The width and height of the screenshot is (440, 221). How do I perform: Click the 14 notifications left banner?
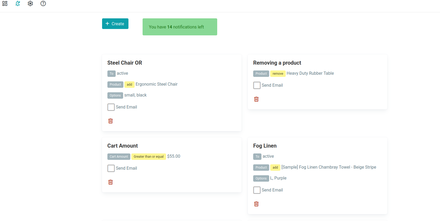(x=180, y=27)
